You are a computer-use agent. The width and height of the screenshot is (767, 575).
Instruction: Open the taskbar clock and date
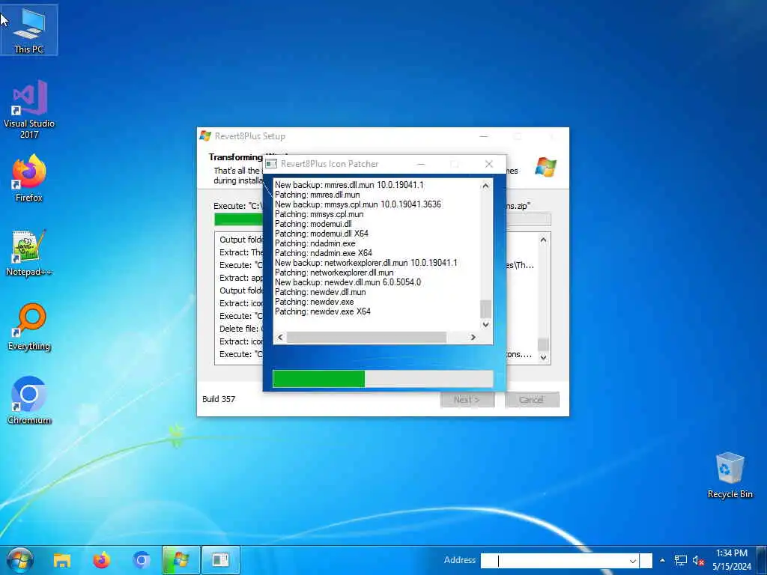(732, 560)
